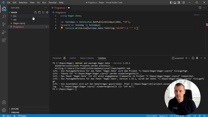Open the File menu
This screenshot has width=208, height=117.
coord(8,3)
